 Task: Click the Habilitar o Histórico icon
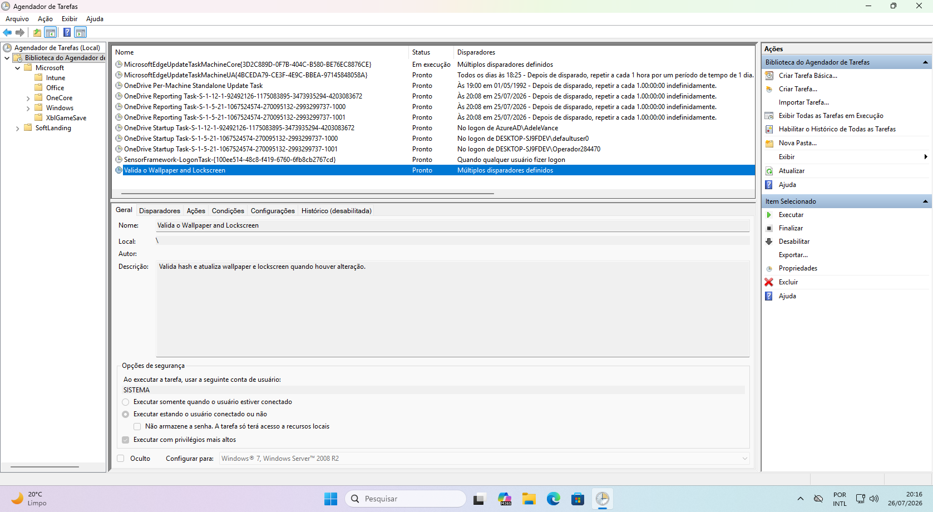769,129
